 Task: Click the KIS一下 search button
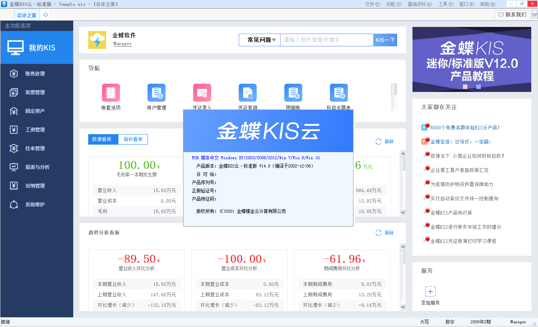click(x=385, y=40)
